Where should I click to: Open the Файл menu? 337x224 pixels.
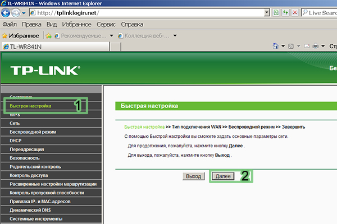(10, 25)
